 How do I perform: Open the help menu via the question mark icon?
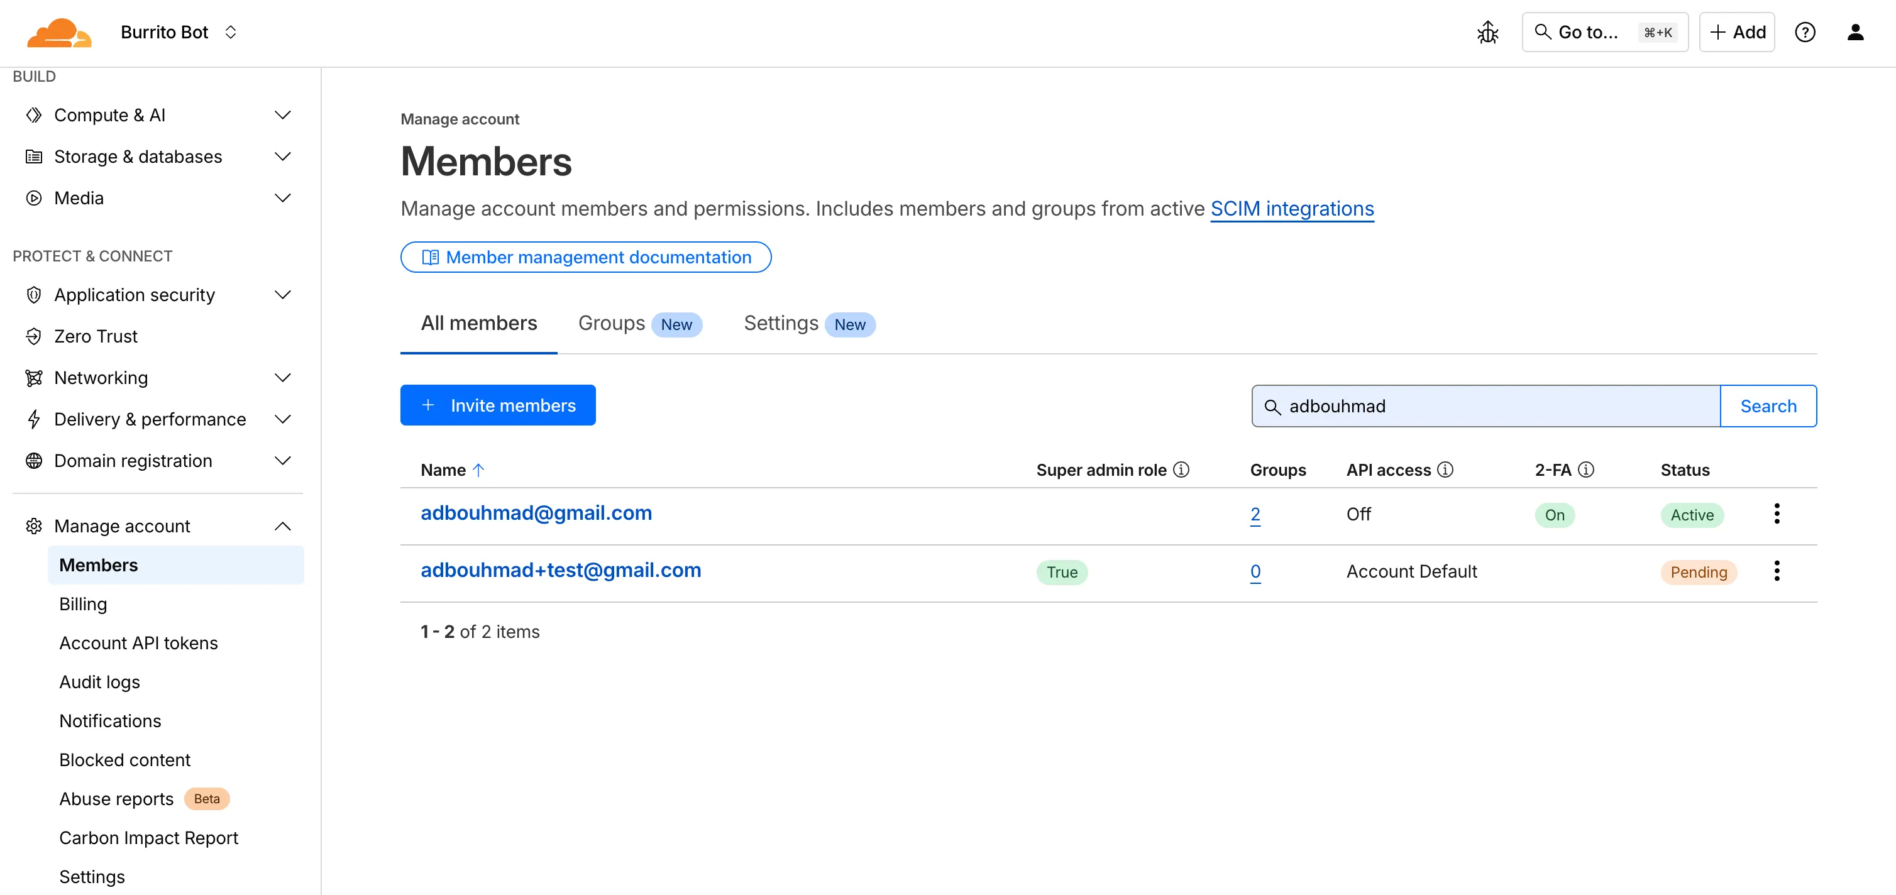(x=1805, y=31)
